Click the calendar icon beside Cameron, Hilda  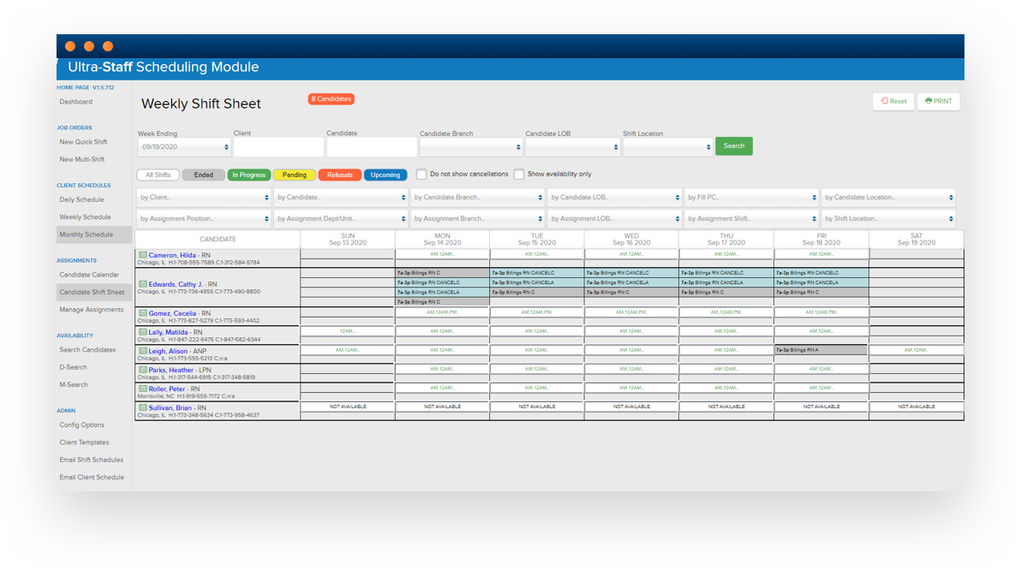[142, 255]
